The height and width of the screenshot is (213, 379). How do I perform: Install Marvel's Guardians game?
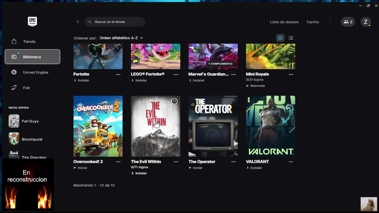click(197, 80)
